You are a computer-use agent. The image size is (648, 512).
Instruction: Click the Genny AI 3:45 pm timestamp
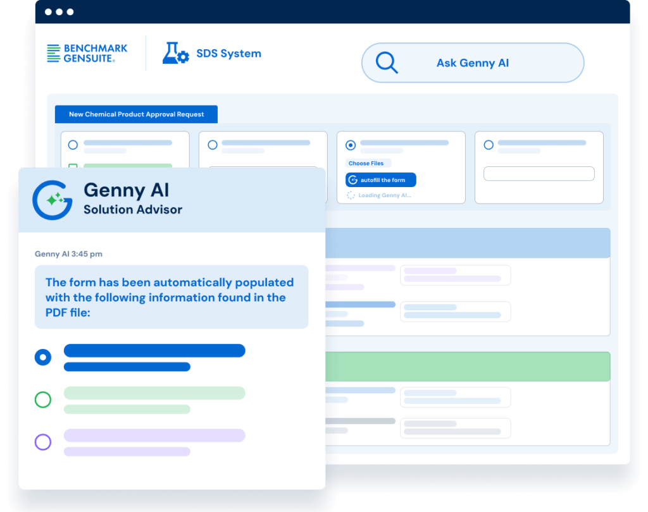click(68, 254)
